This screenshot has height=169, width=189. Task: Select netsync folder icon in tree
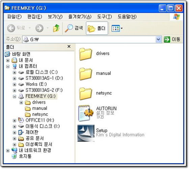[28, 115]
